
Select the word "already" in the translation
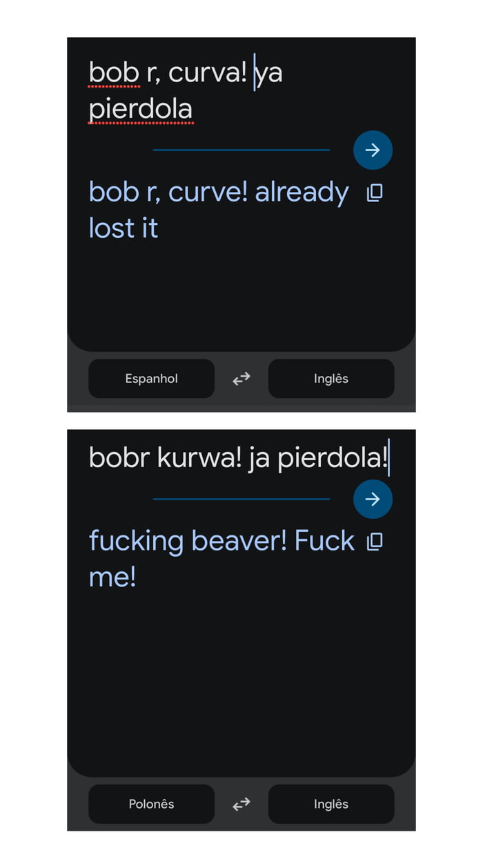coord(302,192)
